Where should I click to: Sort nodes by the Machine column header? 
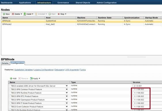click(86, 18)
